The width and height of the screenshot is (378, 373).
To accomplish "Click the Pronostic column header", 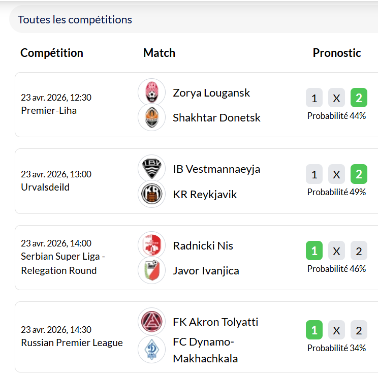I will click(x=337, y=53).
